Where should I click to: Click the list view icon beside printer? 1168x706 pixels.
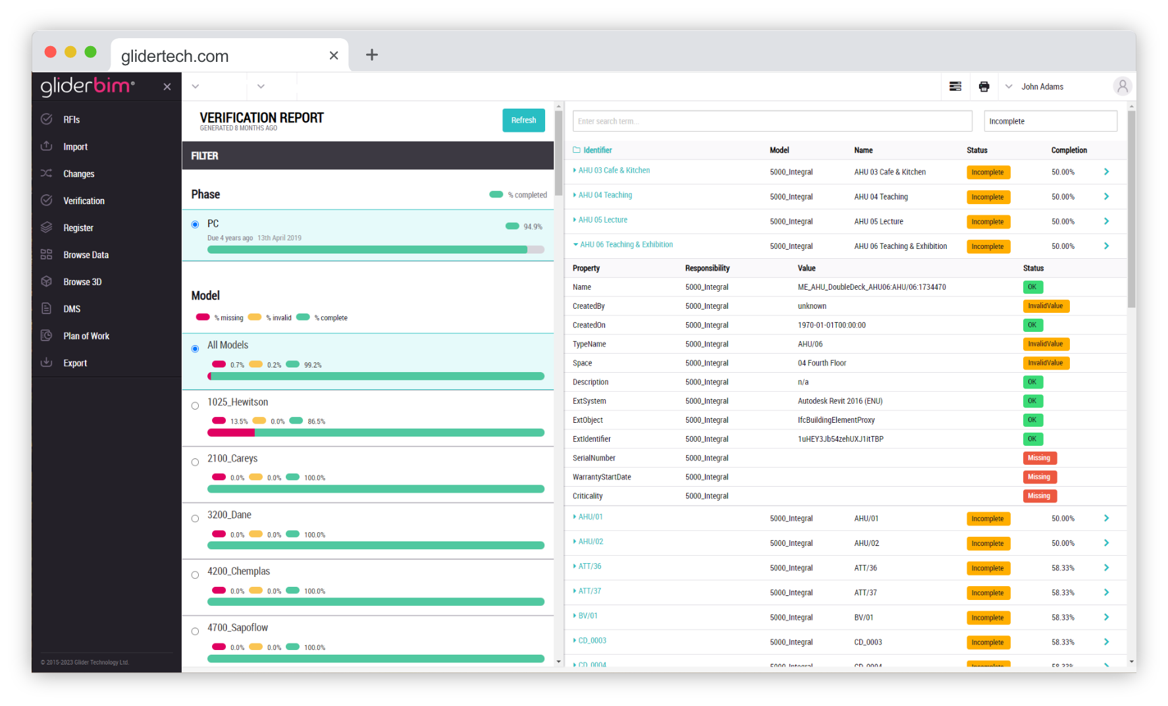pos(955,87)
